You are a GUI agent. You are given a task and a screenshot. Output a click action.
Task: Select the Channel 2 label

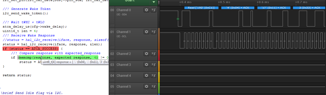pyautogui.click(x=124, y=54)
